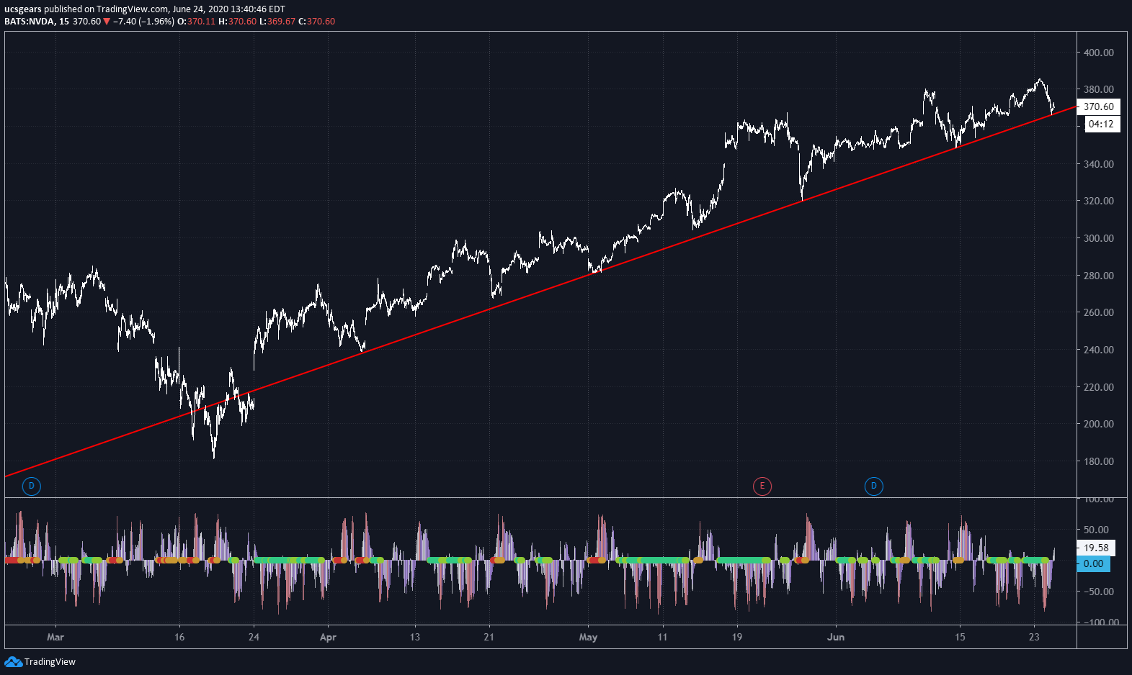Click the 280.00 price axis label
Viewport: 1132px width, 675px height.
coord(1099,276)
